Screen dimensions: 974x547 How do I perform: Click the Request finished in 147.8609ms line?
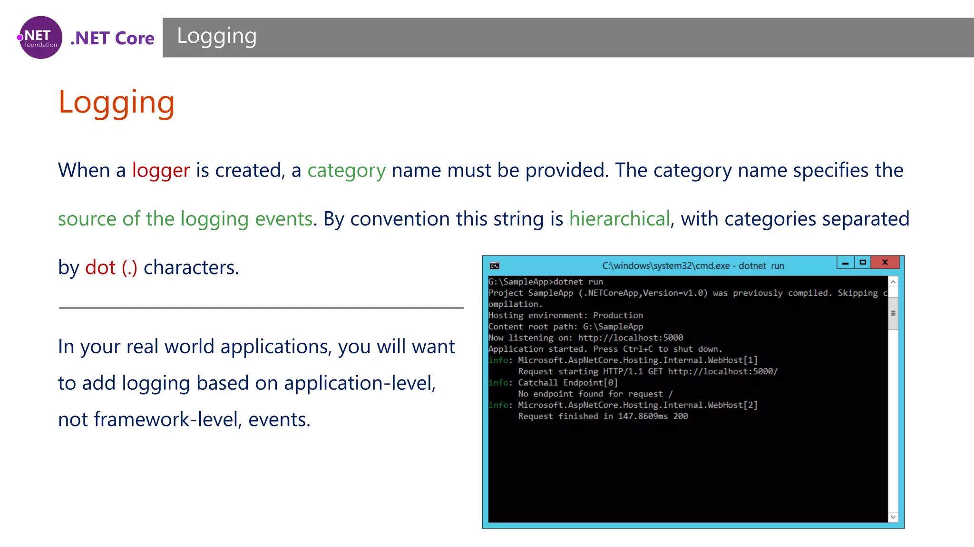pos(603,416)
